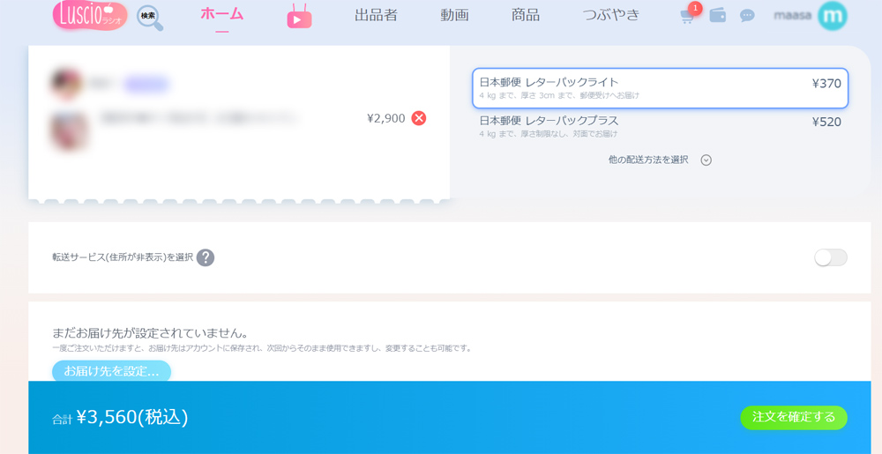This screenshot has height=454, width=882.
Task: Open the chat messages icon
Action: pyautogui.click(x=747, y=16)
